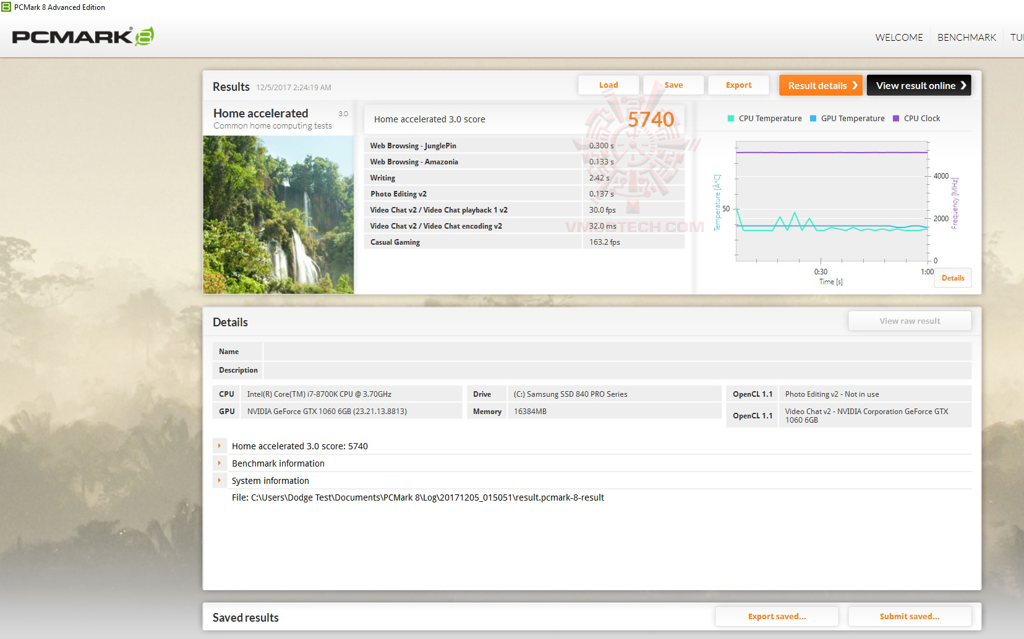1024x639 pixels.
Task: Select the Photo Editing v2 row
Action: [x=524, y=194]
